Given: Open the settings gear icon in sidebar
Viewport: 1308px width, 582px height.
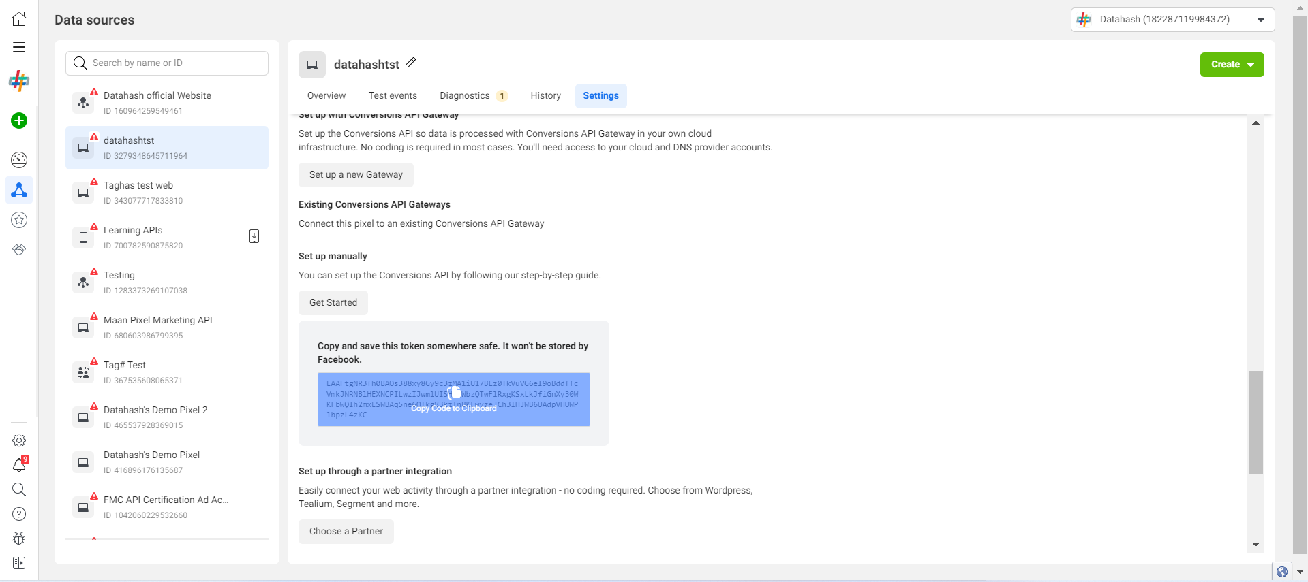Looking at the screenshot, I should [19, 440].
